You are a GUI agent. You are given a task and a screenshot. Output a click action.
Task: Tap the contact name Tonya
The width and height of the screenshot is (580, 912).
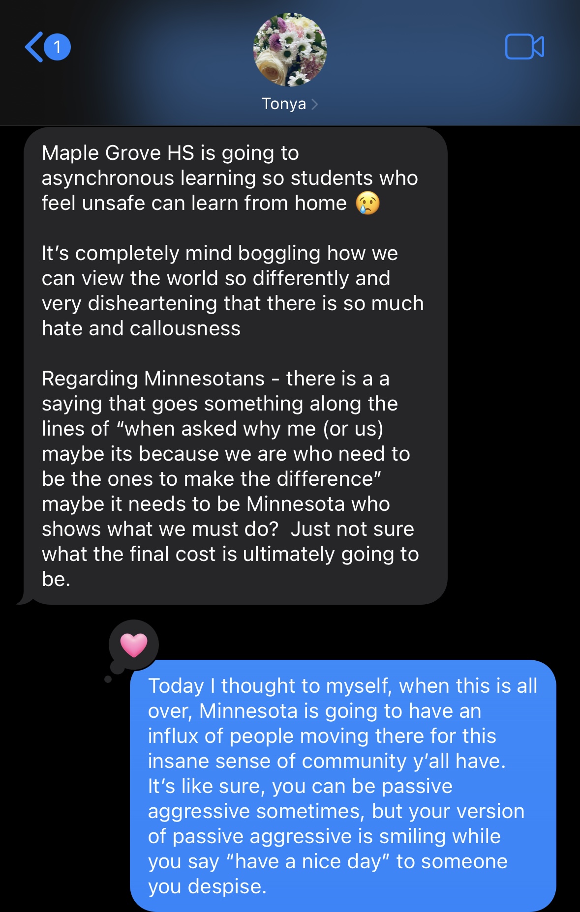coord(284,104)
